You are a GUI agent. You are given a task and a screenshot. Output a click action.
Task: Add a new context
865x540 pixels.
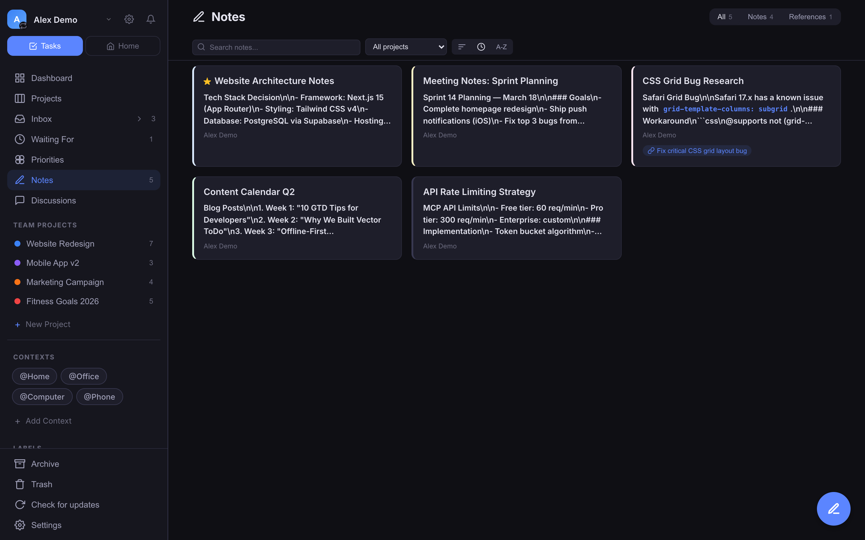43,421
